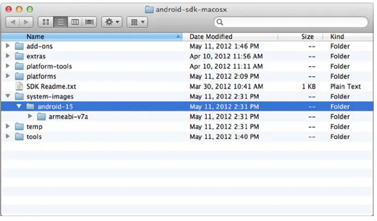Screen dimensions: 377x221
Task: Open the item arrangement dropdown
Action: coord(137,22)
